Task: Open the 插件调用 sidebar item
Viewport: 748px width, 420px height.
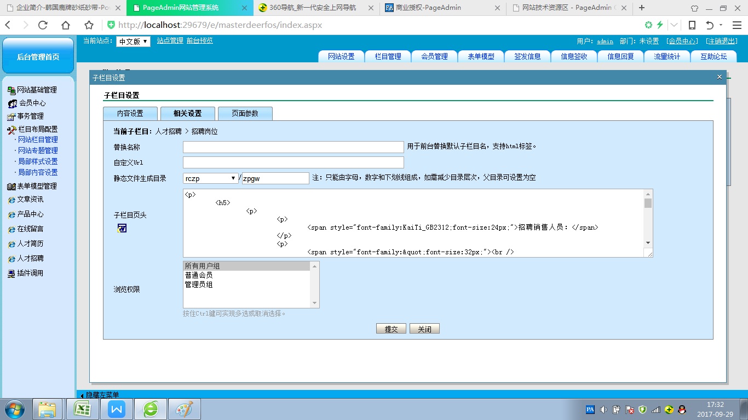Action: pos(30,273)
